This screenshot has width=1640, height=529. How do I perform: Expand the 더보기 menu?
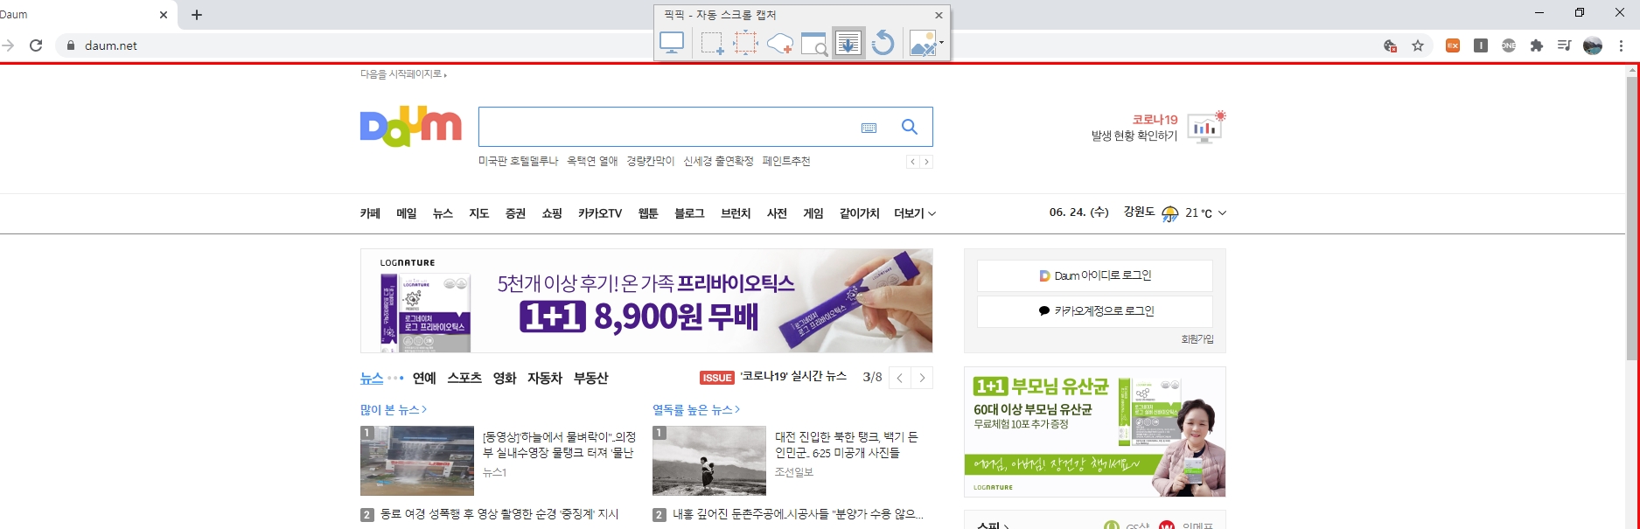pyautogui.click(x=915, y=213)
